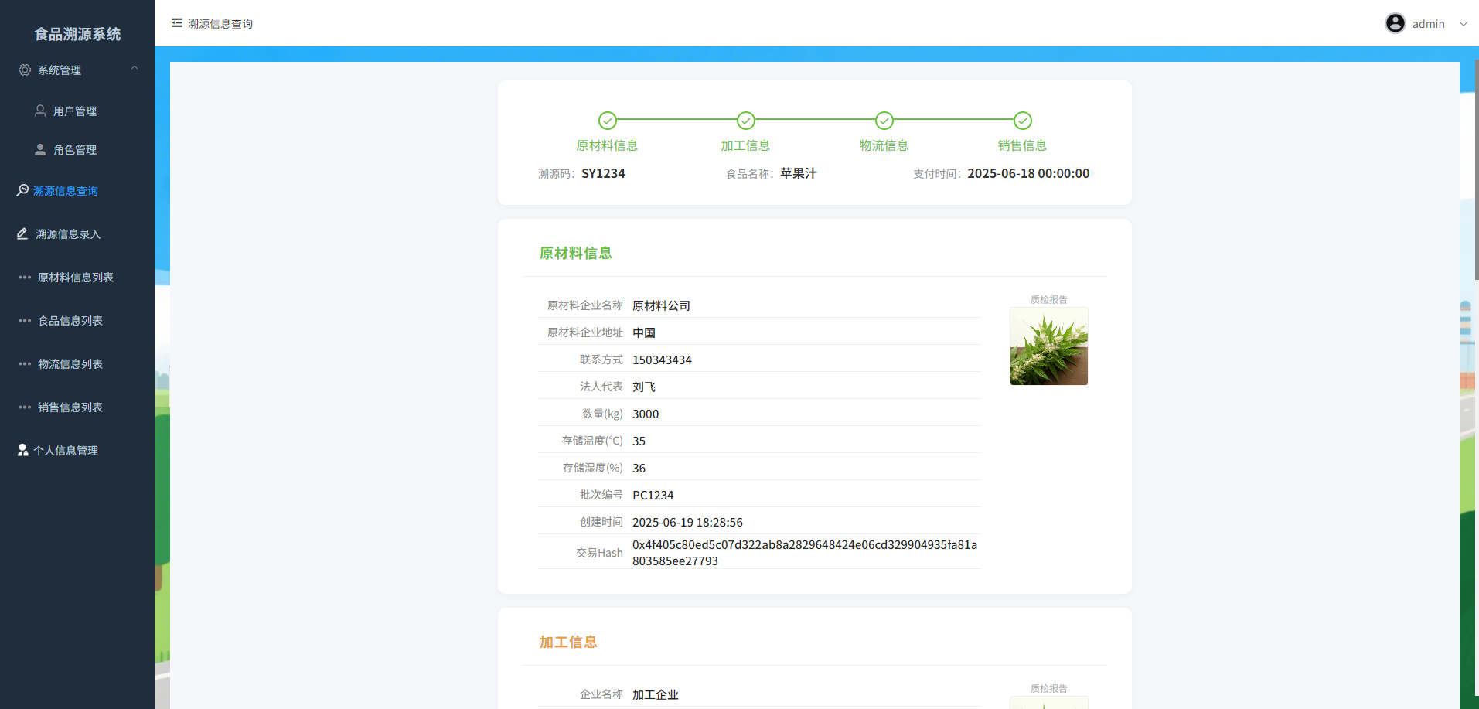
Task: Click the 原材料信息 step label
Action: click(x=607, y=145)
